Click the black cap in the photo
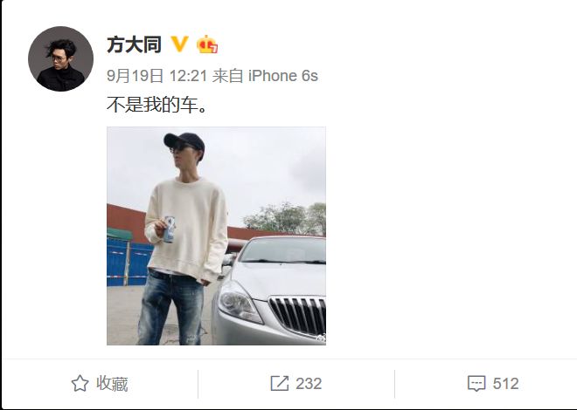The width and height of the screenshot is (577, 410). [184, 141]
